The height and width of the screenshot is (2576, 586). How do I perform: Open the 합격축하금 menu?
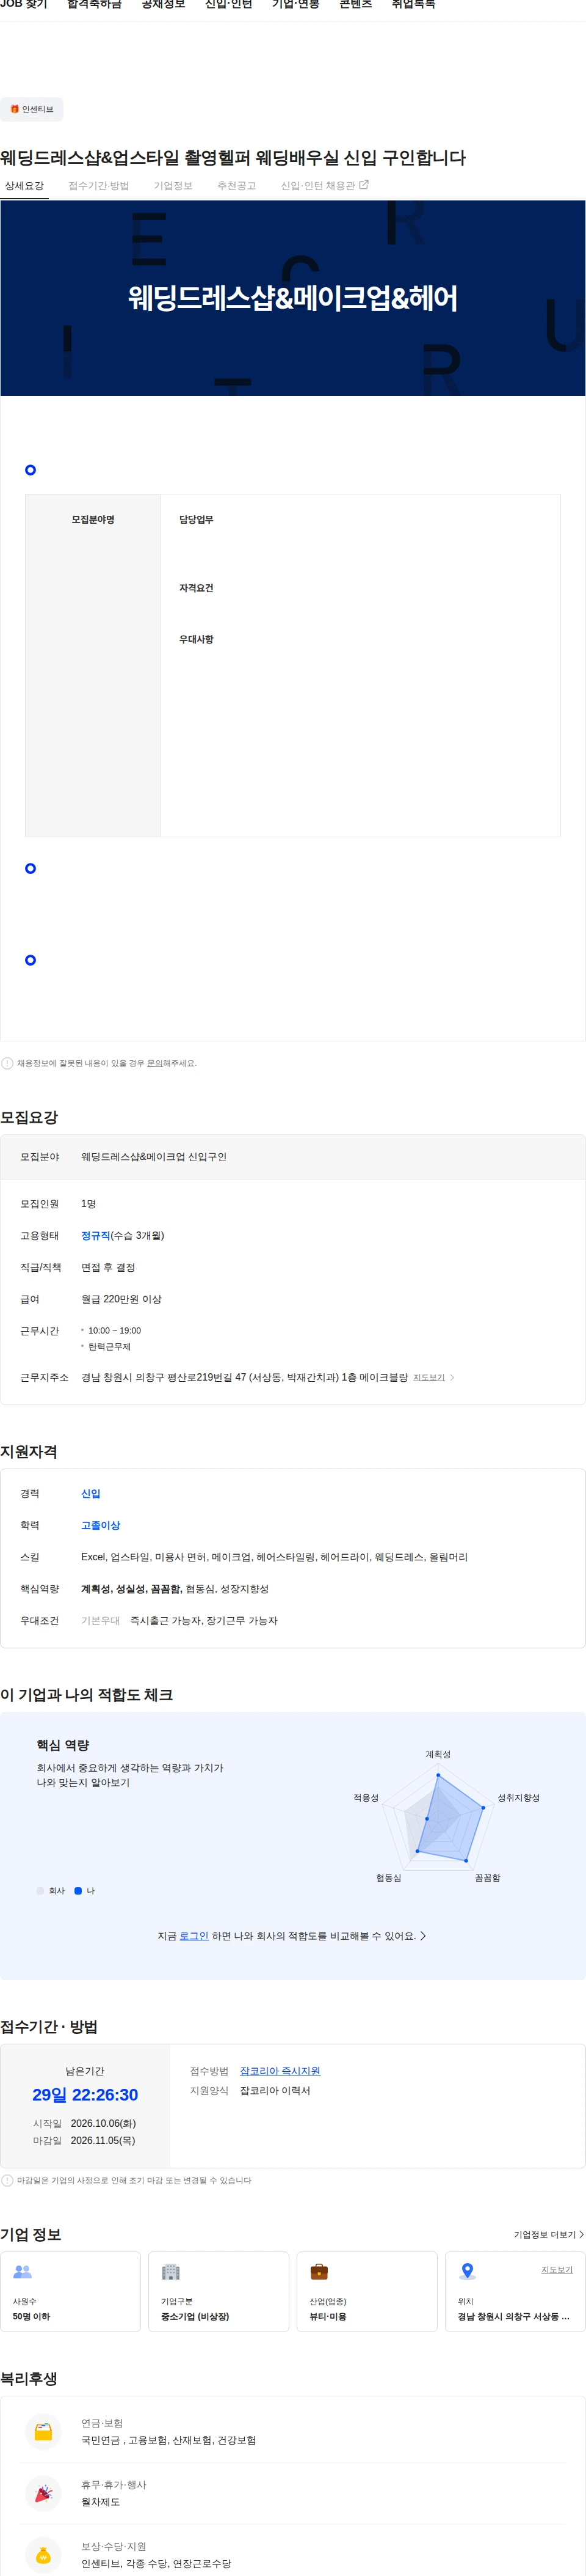[x=94, y=5]
